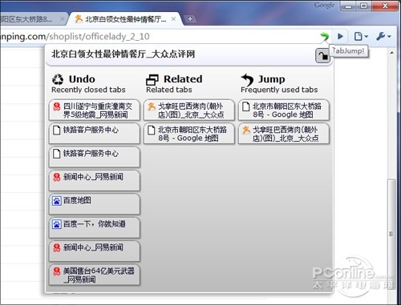The image size is (401, 305).
Task: Open related tab 北京市朝阳区东大桥路8号 Google 地图
Action: click(189, 134)
